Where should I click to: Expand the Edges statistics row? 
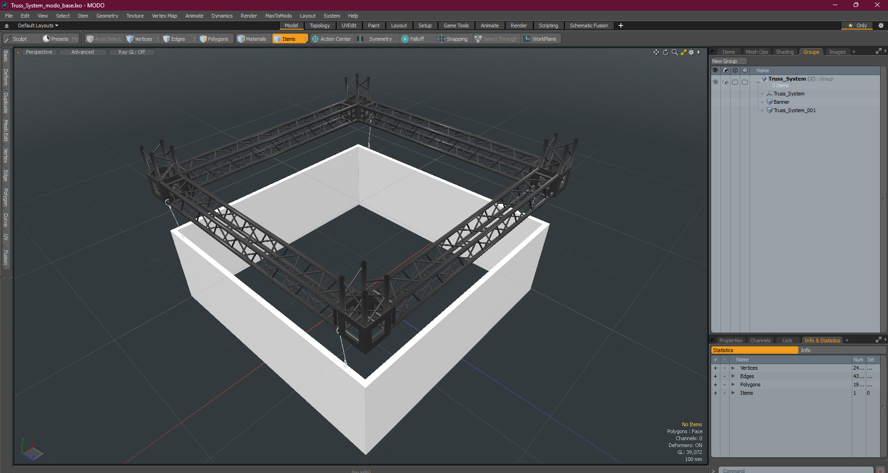tap(733, 376)
